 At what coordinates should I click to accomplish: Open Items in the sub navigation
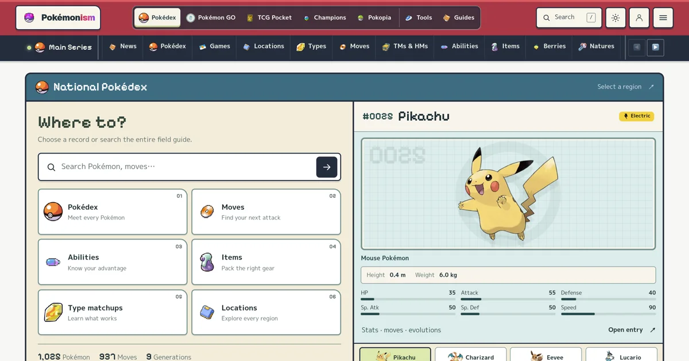coord(505,46)
